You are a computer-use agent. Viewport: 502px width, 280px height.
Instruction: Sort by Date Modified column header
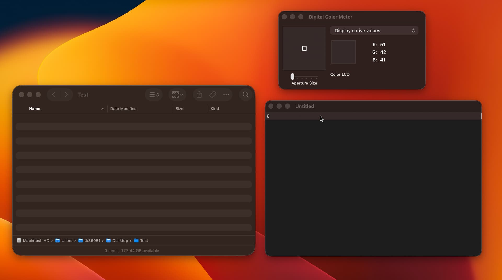pos(123,109)
